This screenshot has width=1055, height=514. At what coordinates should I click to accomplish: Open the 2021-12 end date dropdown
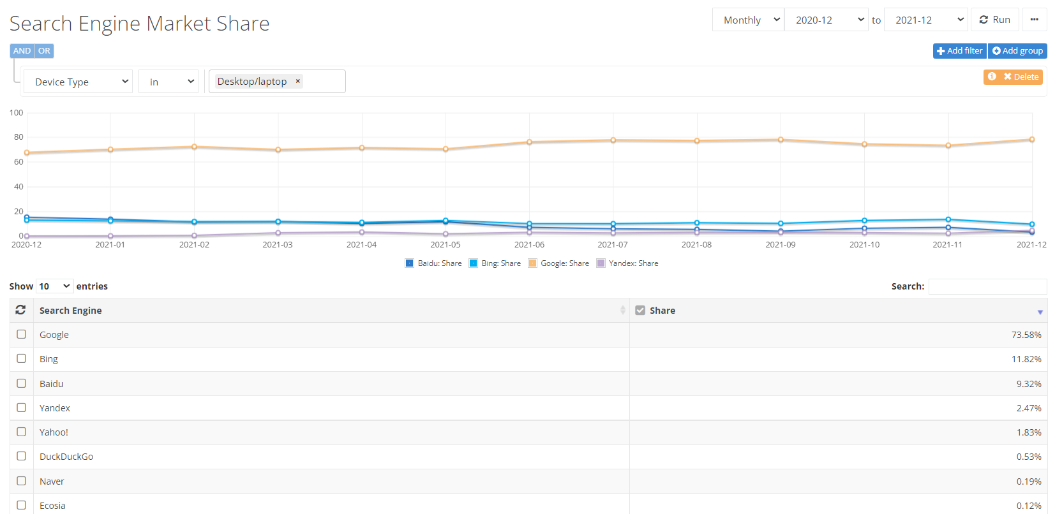tap(926, 20)
